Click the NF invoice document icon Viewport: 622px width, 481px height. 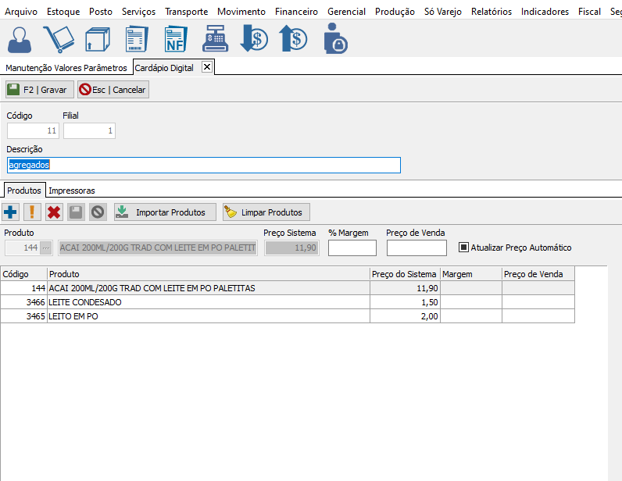[176, 39]
